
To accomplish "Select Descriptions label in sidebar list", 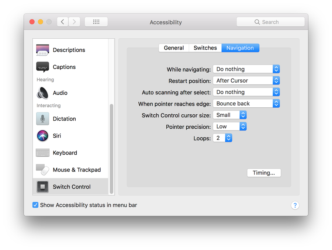I will point(69,50).
